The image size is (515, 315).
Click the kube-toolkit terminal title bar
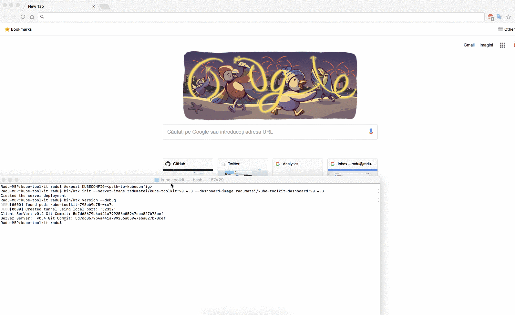tap(190, 180)
